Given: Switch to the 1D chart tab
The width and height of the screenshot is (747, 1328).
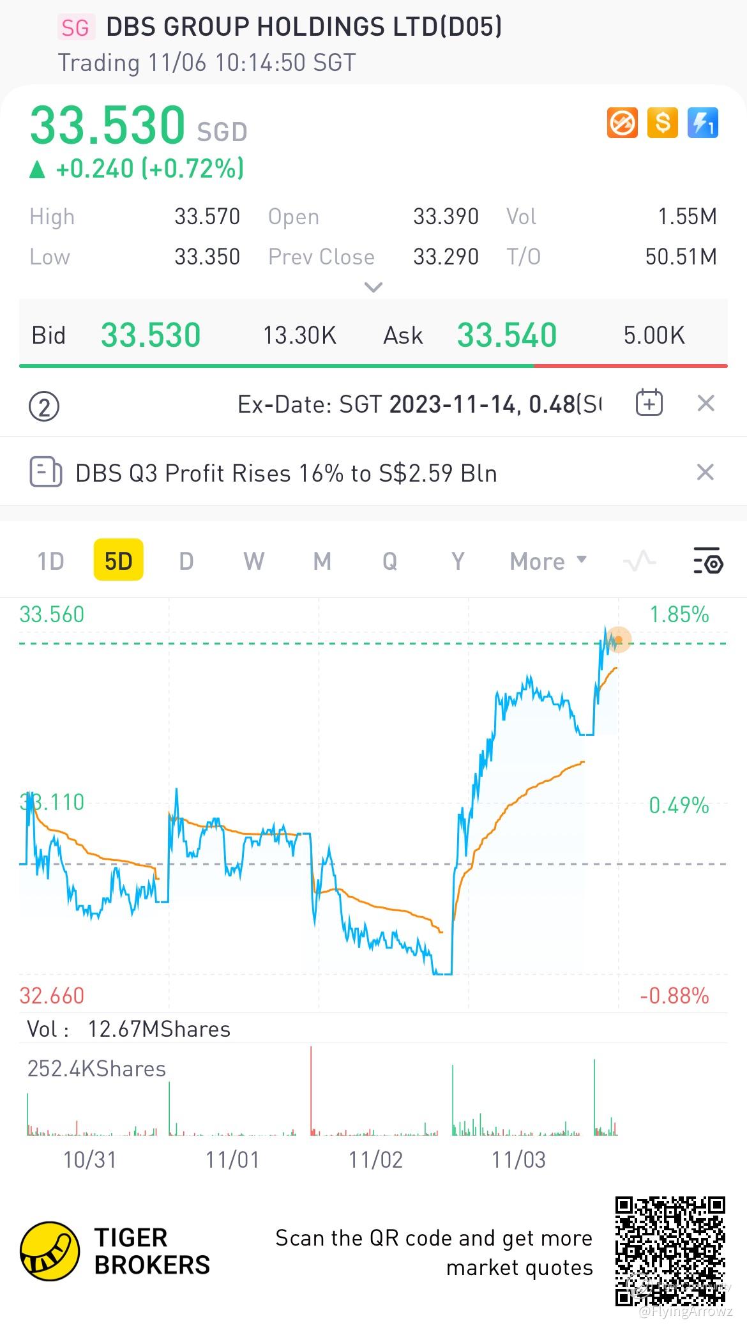Looking at the screenshot, I should point(50,561).
